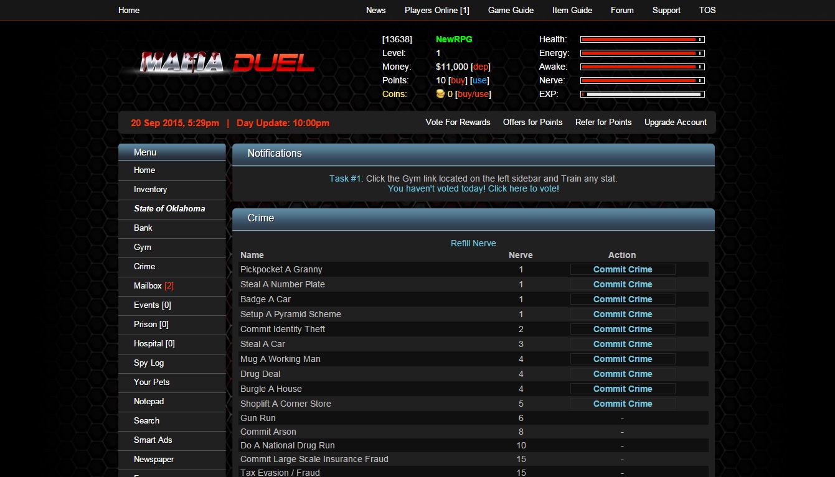
Task: View Players Online list
Action: click(437, 10)
